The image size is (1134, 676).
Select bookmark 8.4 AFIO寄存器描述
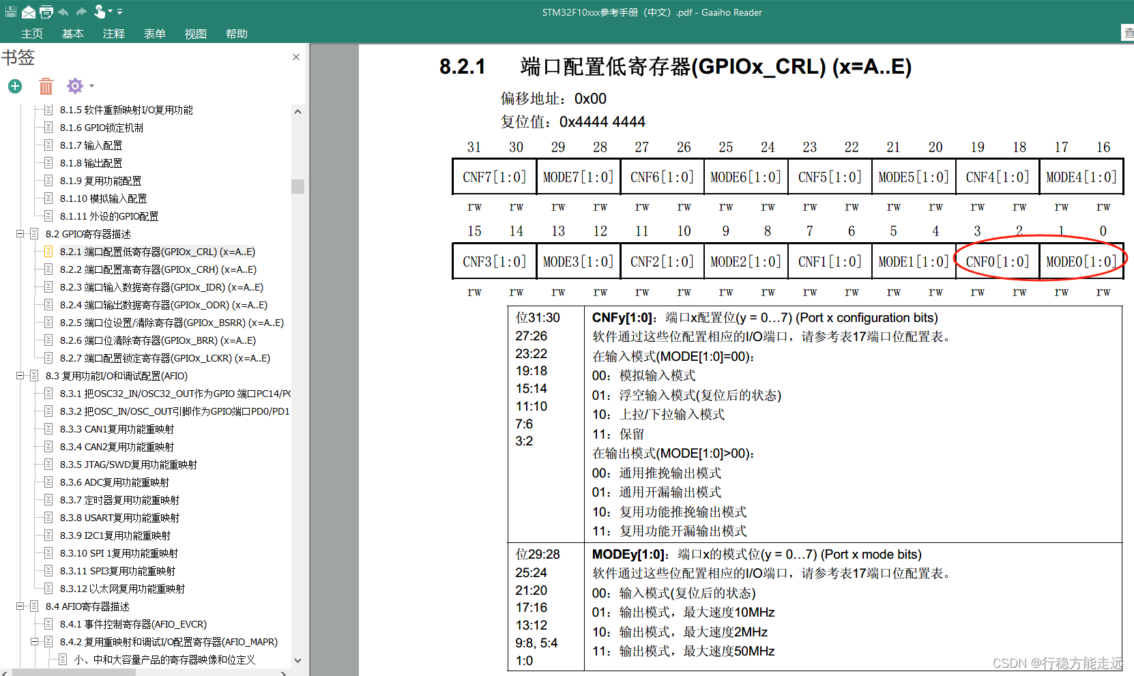[87, 606]
